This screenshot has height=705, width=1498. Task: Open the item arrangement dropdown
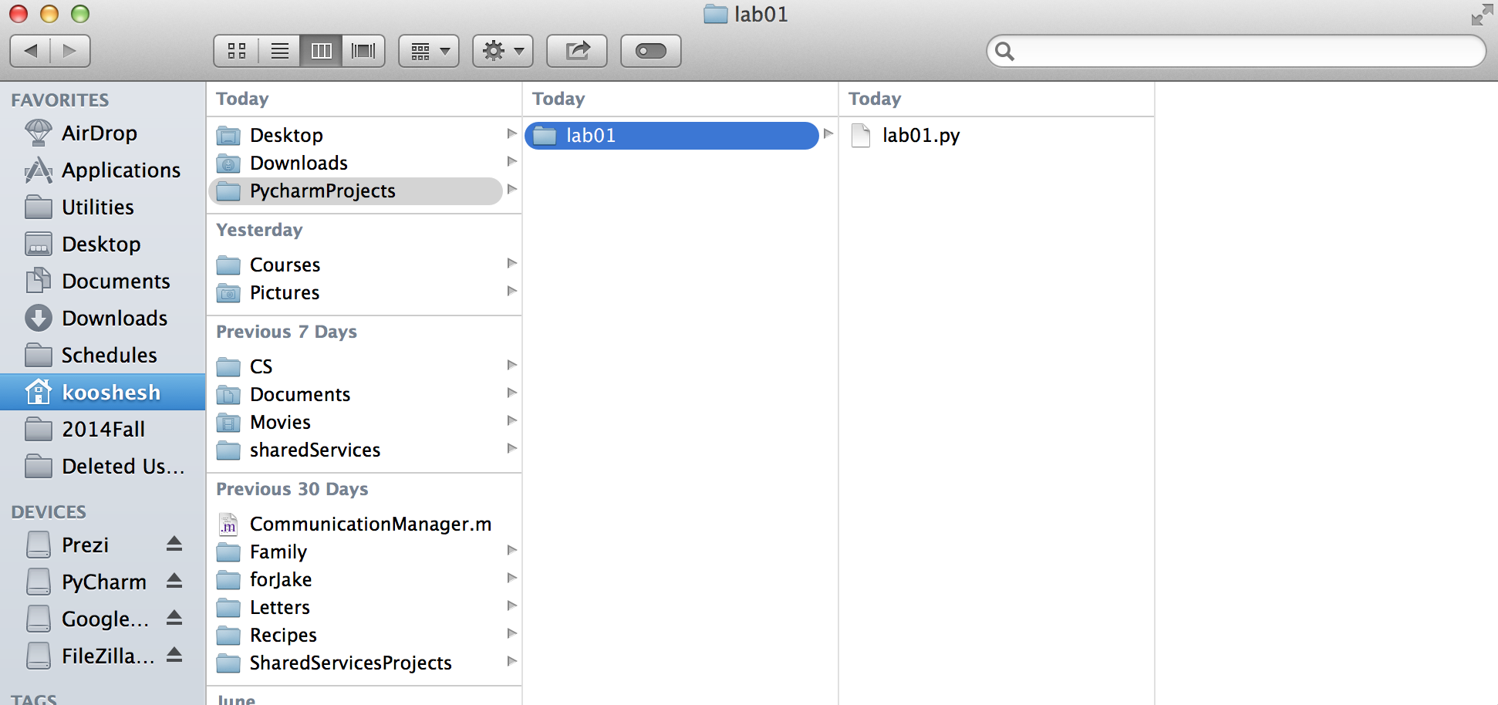429,51
